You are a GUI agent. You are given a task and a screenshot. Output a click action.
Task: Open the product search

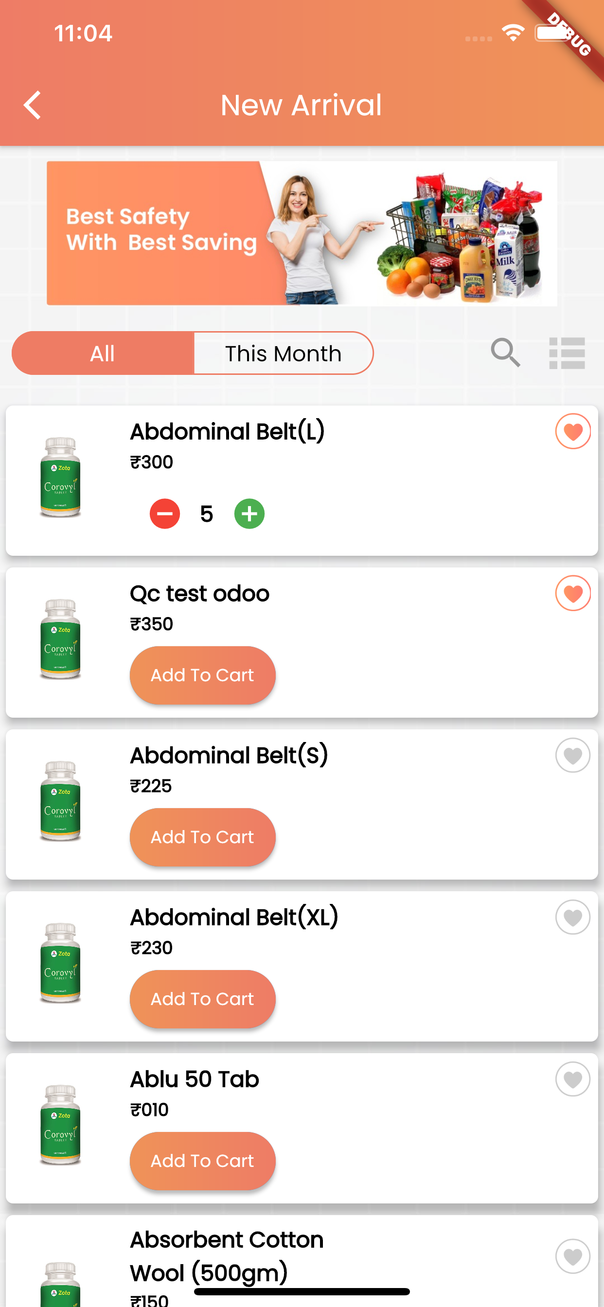(505, 353)
